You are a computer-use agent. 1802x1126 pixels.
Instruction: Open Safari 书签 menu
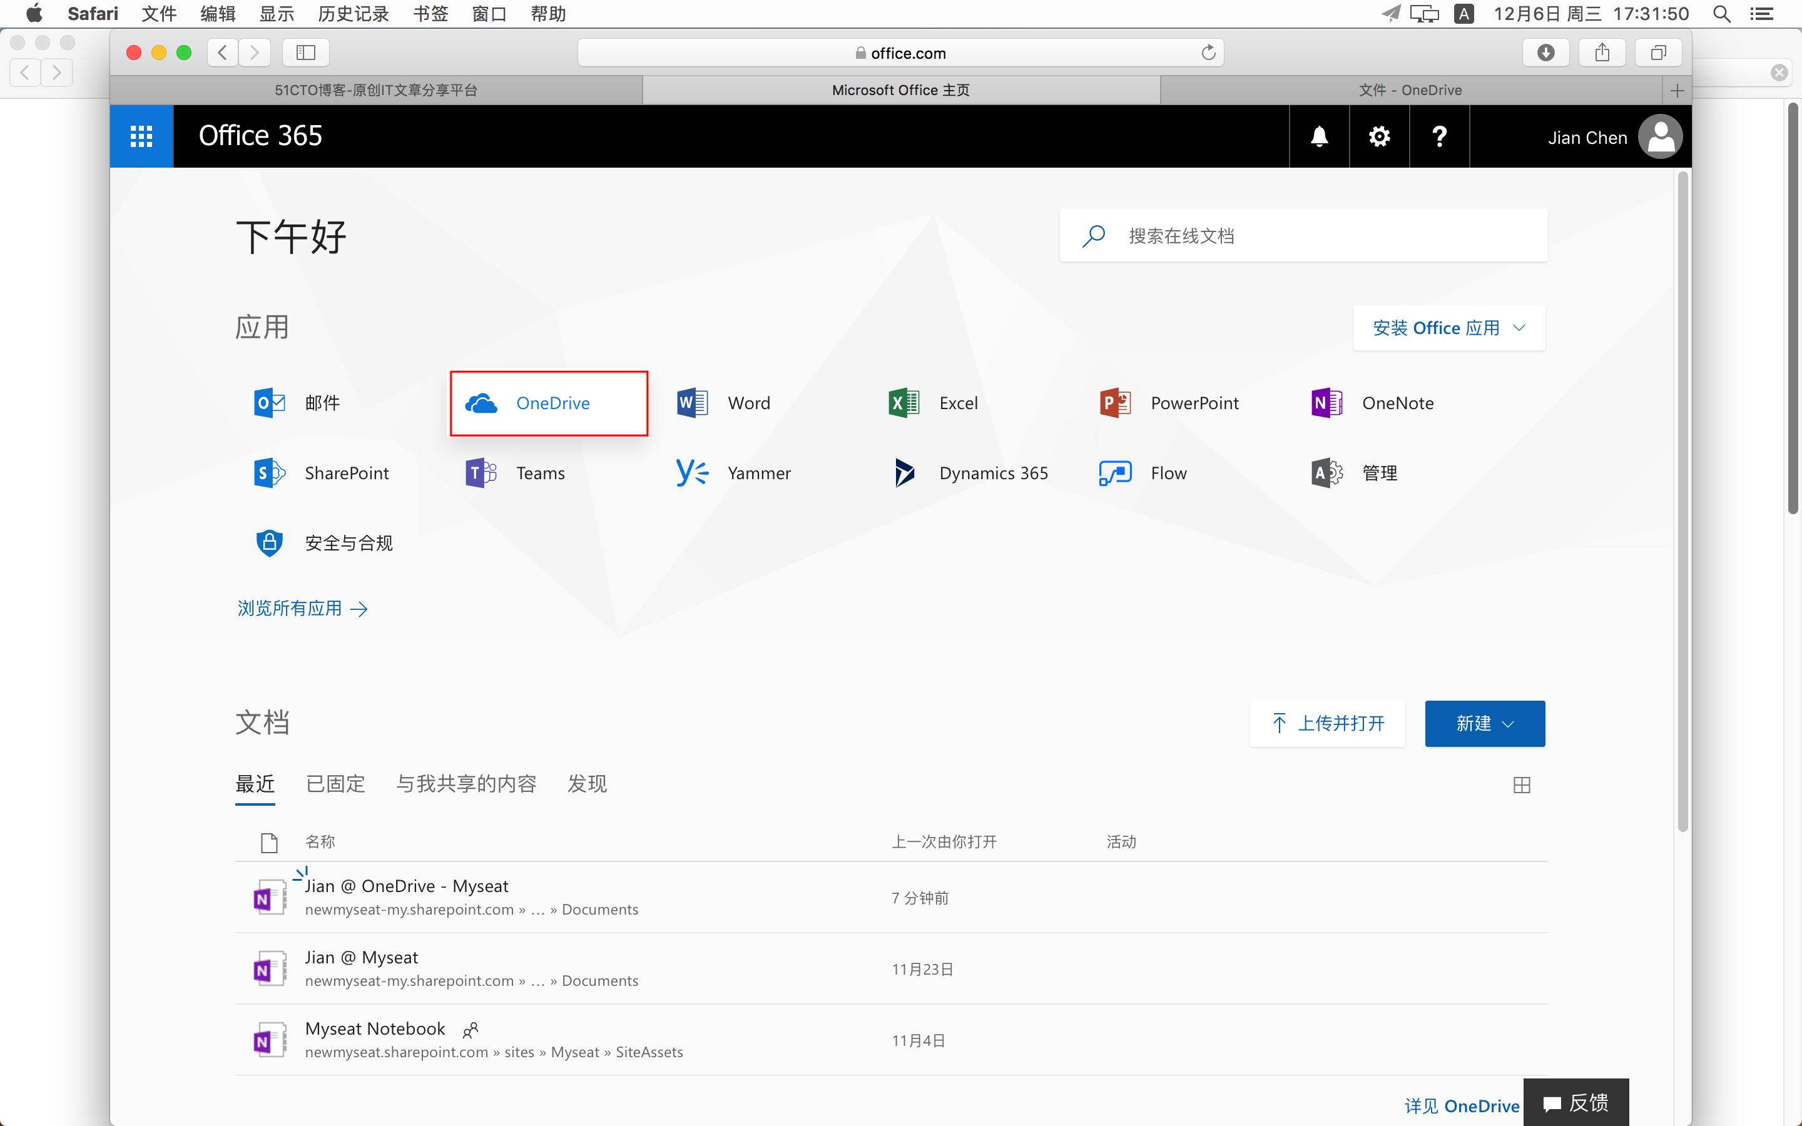click(x=430, y=13)
